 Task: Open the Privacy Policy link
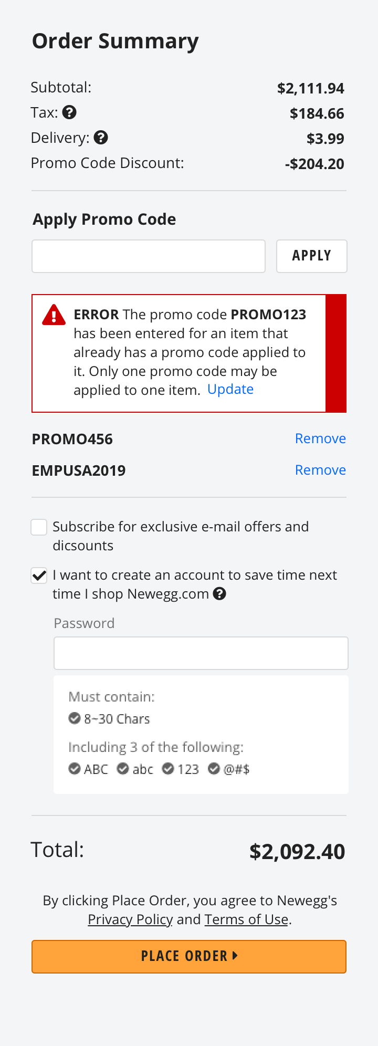click(130, 919)
